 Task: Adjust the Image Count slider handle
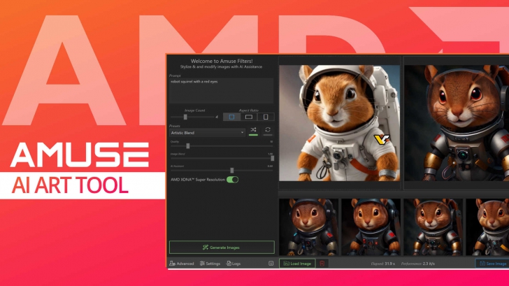185,117
